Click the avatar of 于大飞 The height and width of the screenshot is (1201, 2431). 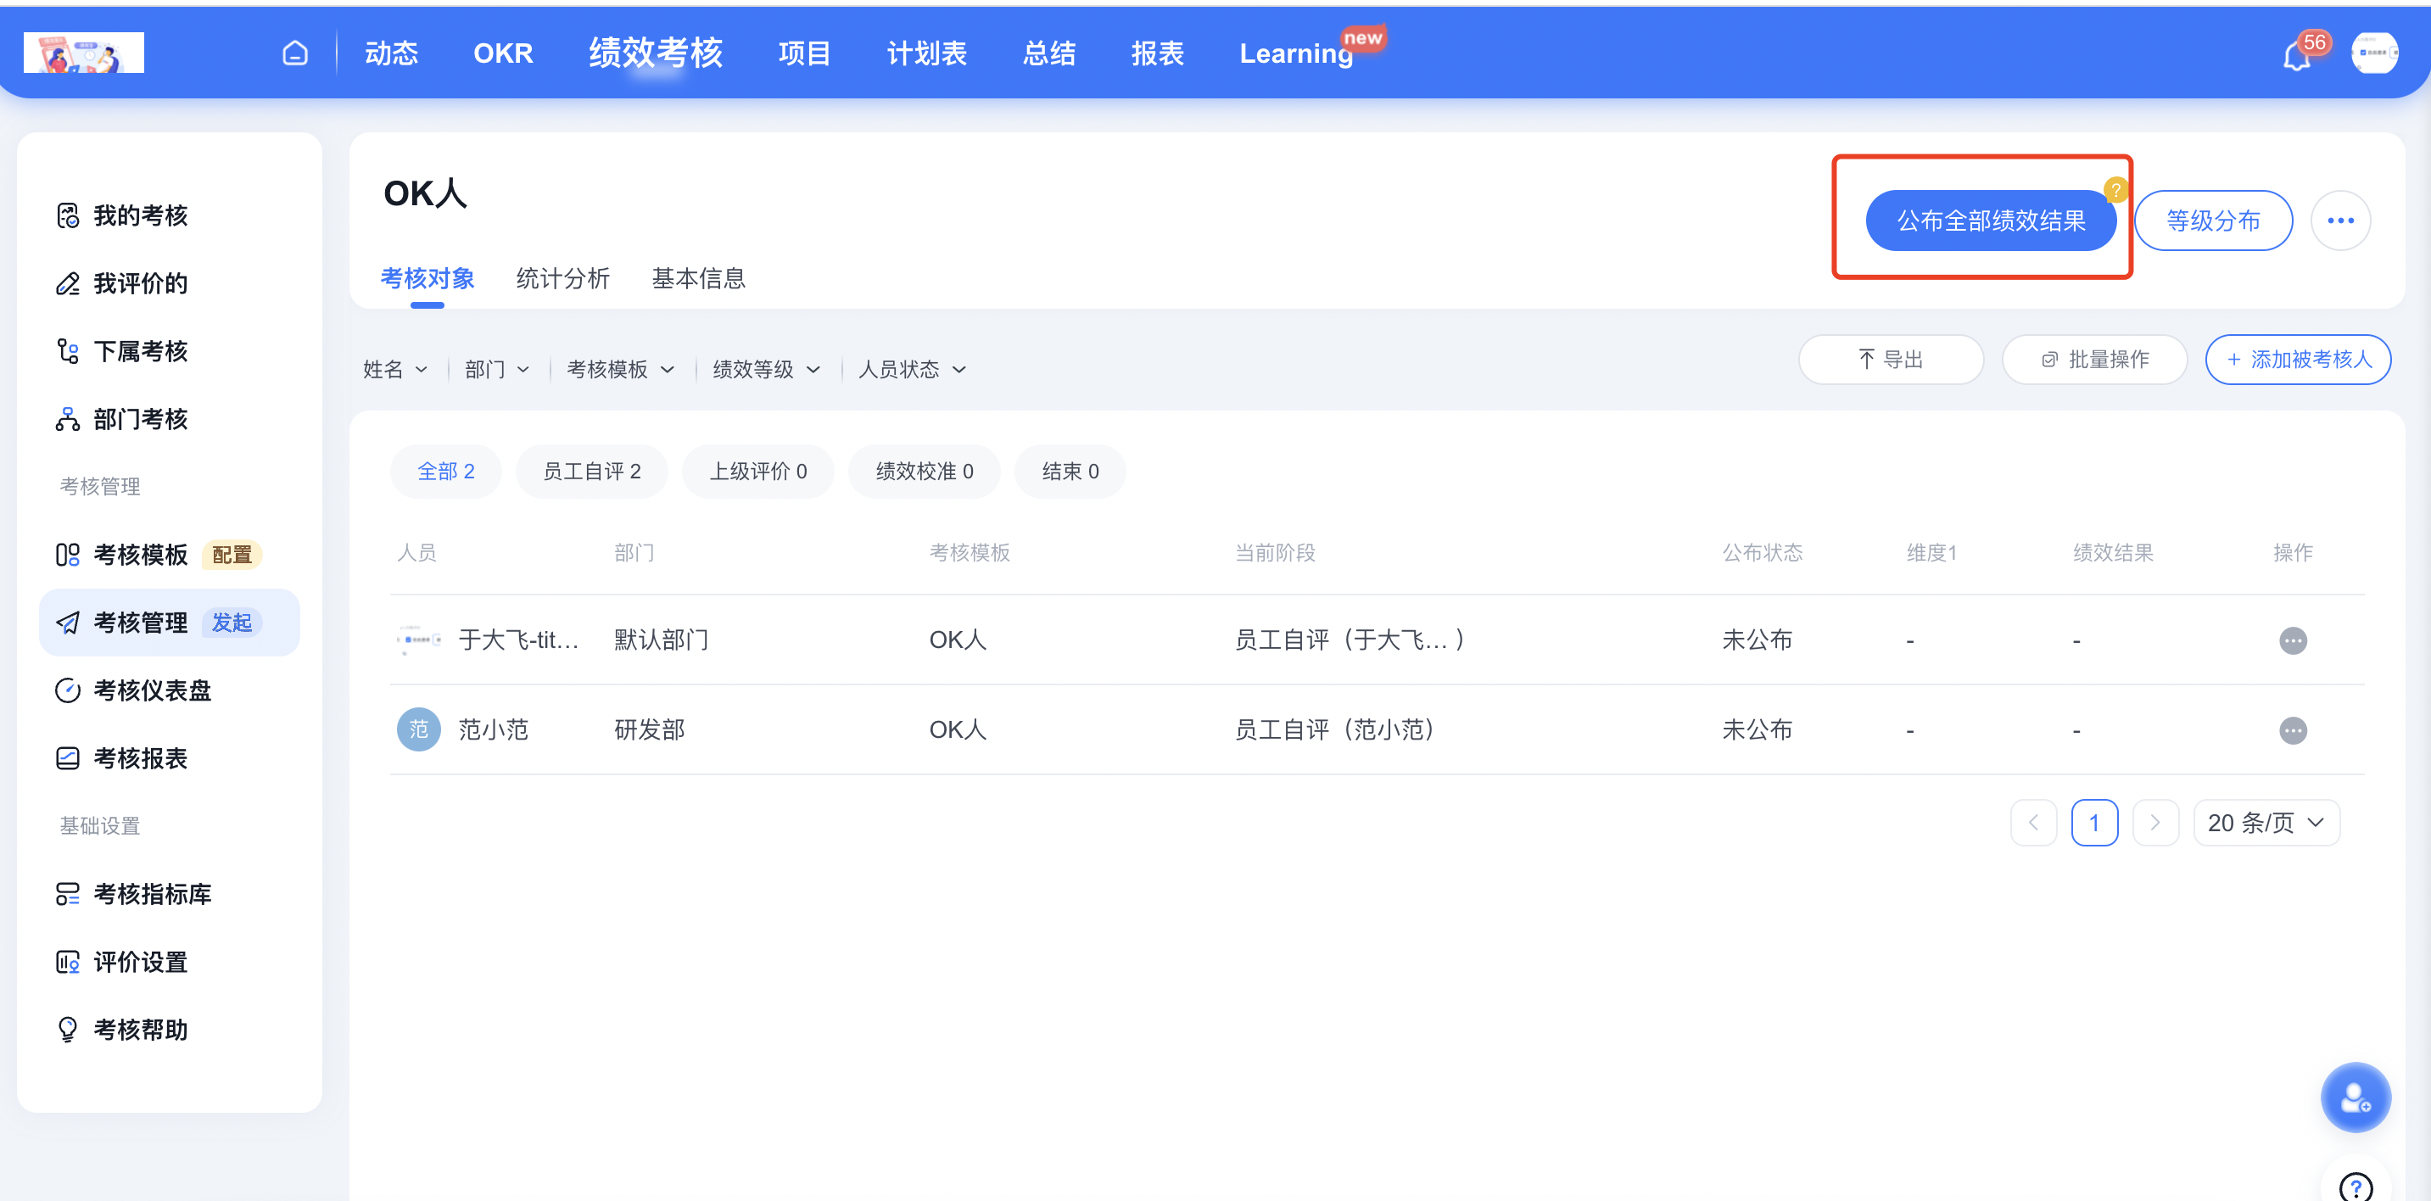[418, 640]
